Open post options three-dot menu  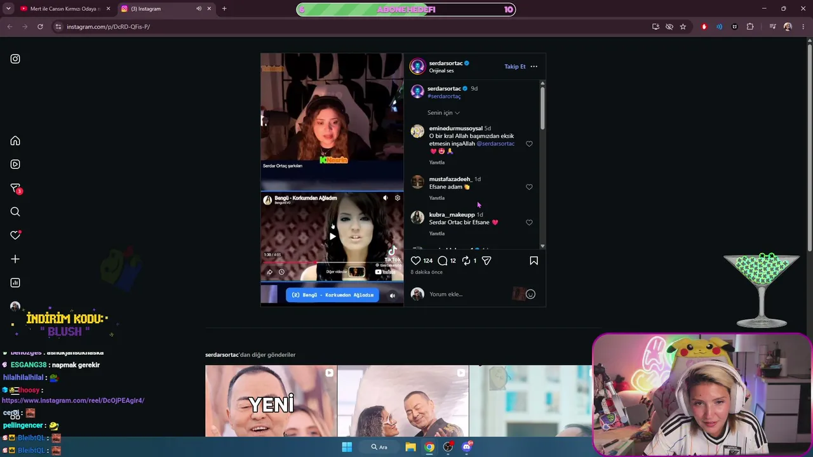point(534,67)
